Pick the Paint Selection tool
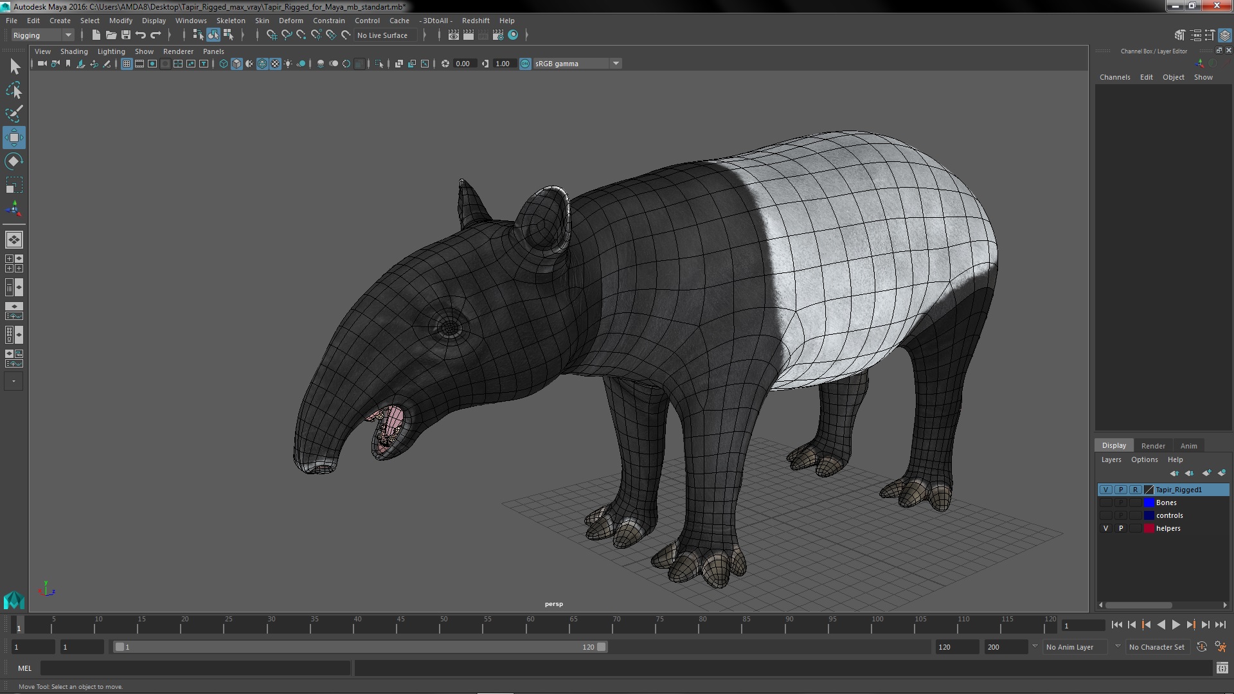 click(14, 114)
